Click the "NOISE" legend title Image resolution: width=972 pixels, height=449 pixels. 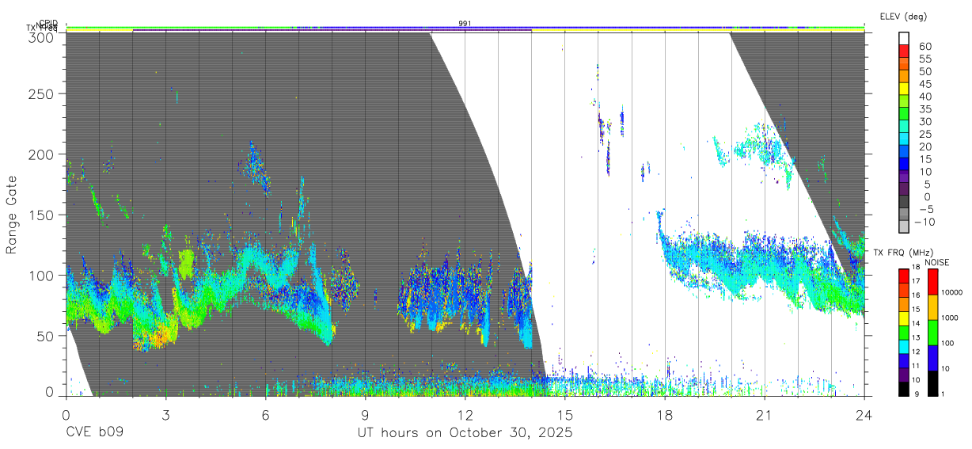938,262
